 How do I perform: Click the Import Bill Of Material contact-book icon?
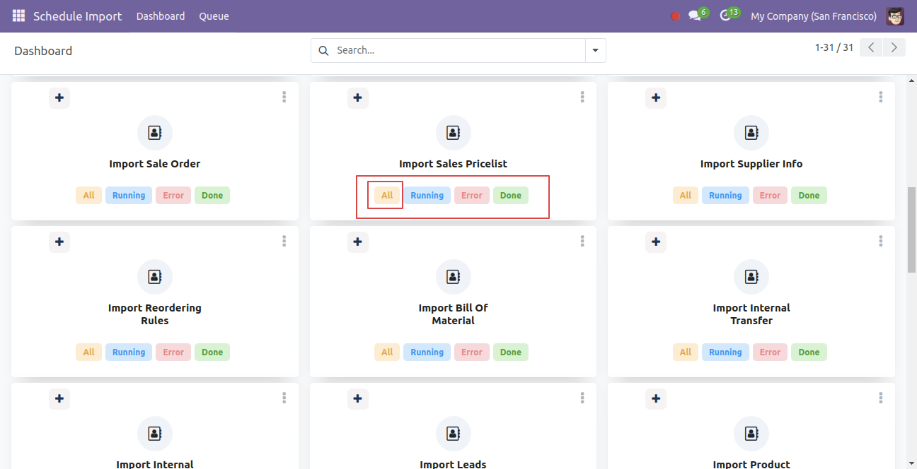coord(454,277)
